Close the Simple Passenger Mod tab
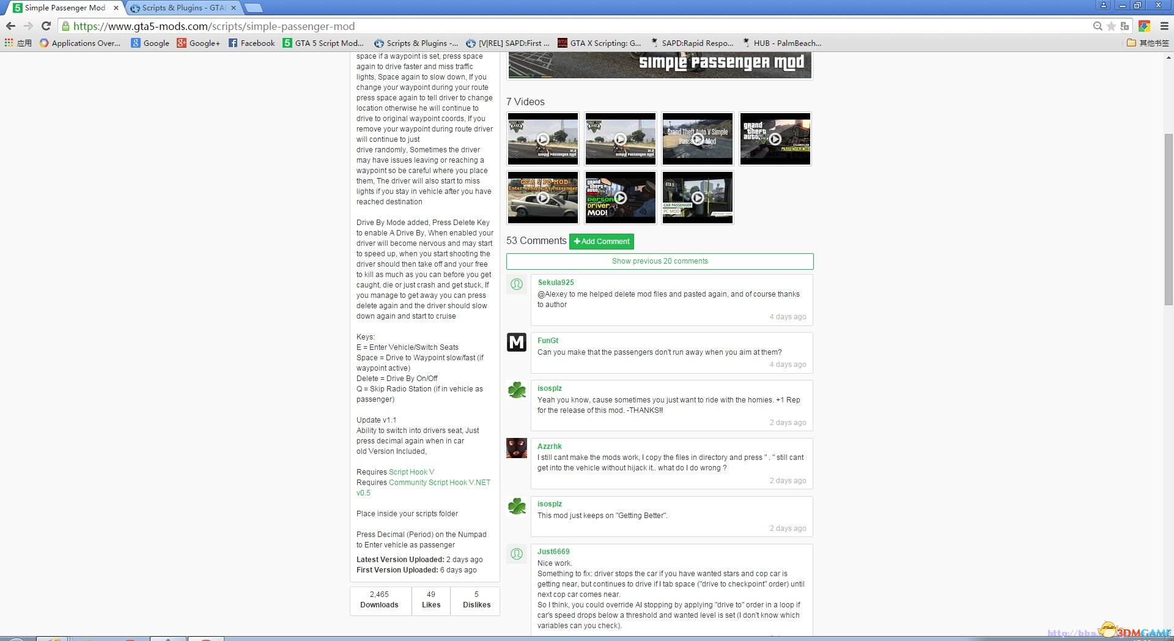 click(116, 8)
